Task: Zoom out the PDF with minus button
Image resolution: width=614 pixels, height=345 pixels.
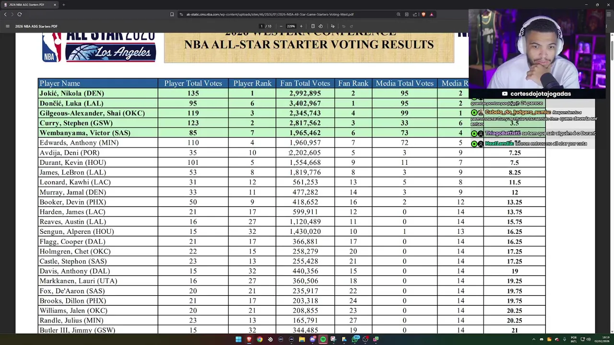Action: [281, 26]
